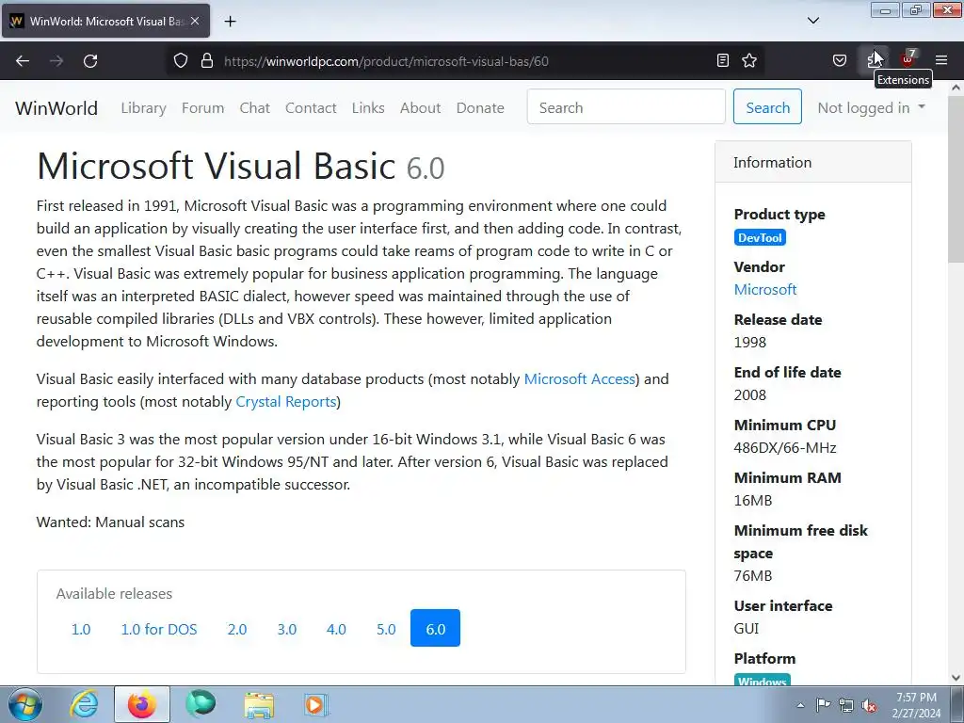Select release 1.0 for DOS
The height and width of the screenshot is (723, 964).
tap(158, 629)
